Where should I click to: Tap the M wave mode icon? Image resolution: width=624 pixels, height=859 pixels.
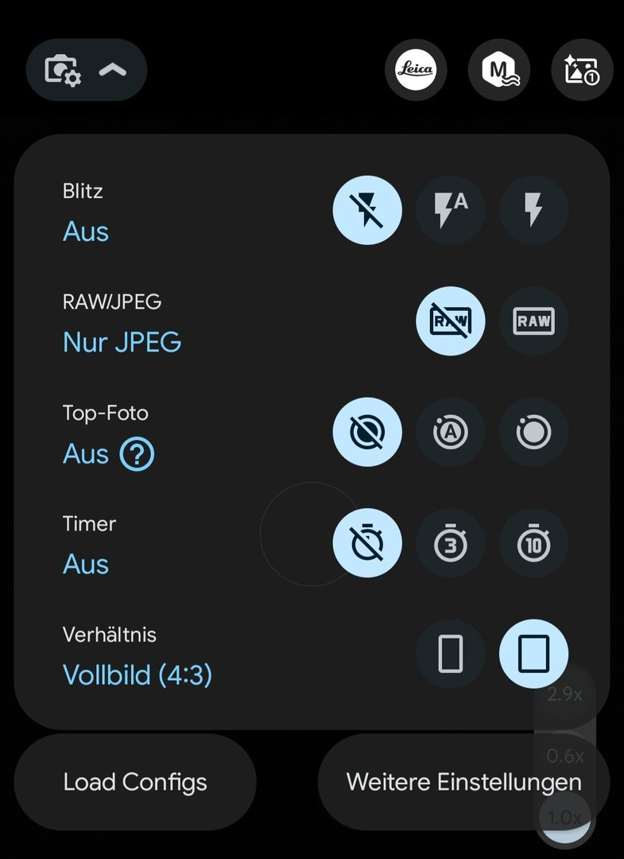tap(499, 70)
